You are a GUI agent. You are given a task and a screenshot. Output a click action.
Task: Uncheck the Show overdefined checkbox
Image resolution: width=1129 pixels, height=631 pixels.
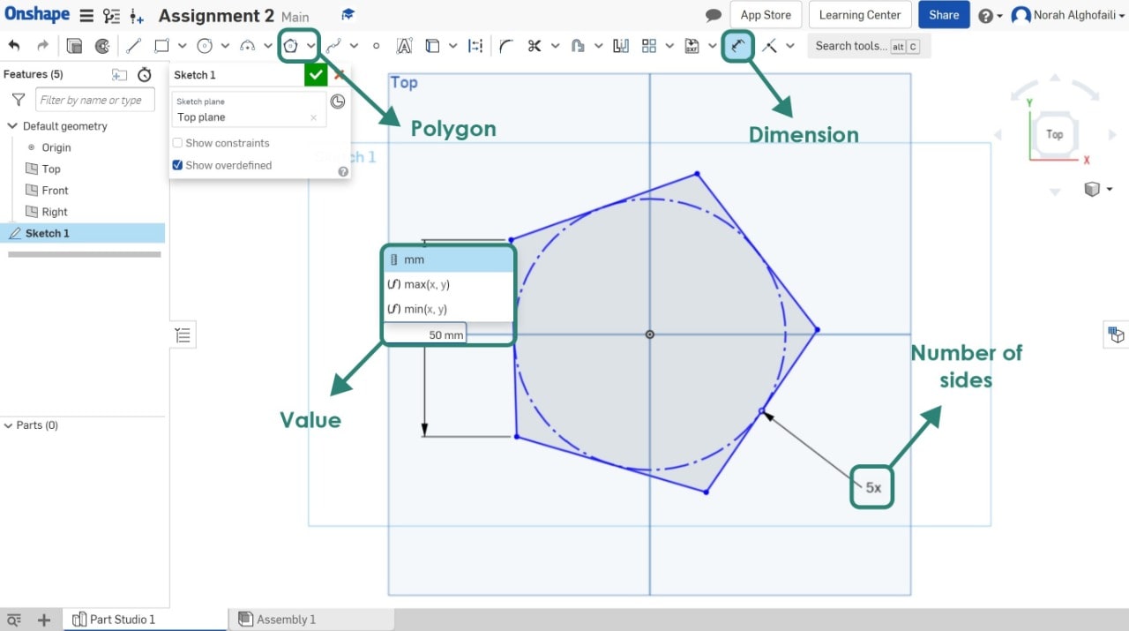tap(177, 165)
